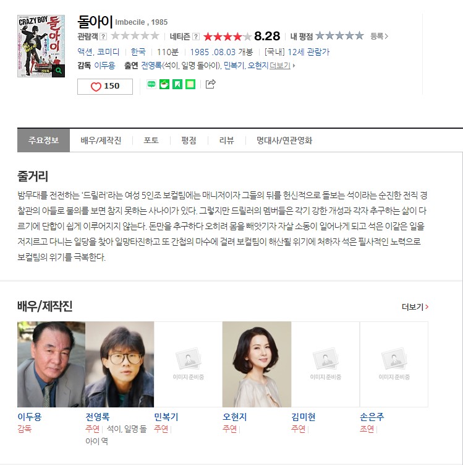
Task: Open 더보기 in 배우/제작진 section
Action: 415,307
